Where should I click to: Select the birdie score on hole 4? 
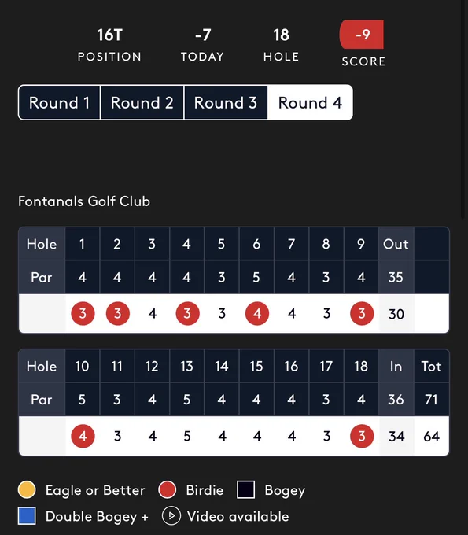(x=188, y=313)
